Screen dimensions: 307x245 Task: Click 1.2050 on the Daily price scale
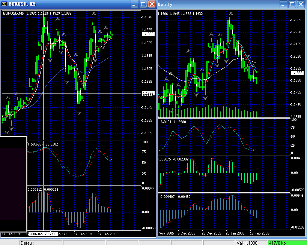[296, 56]
